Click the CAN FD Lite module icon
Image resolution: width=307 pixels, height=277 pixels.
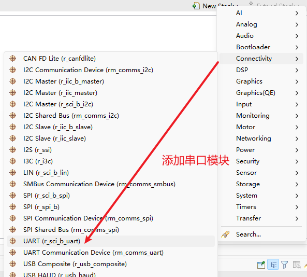[x=13, y=59]
